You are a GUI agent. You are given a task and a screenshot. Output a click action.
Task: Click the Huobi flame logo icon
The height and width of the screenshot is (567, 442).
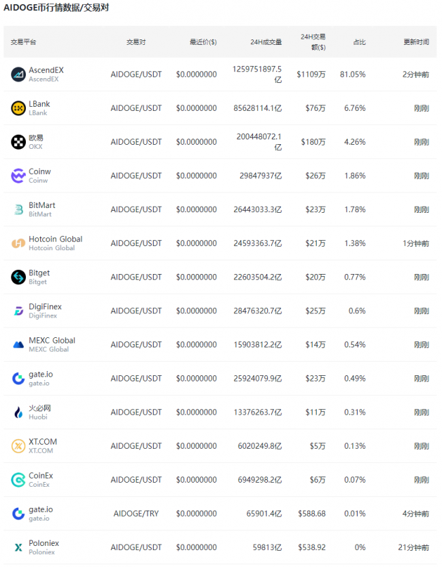click(18, 412)
